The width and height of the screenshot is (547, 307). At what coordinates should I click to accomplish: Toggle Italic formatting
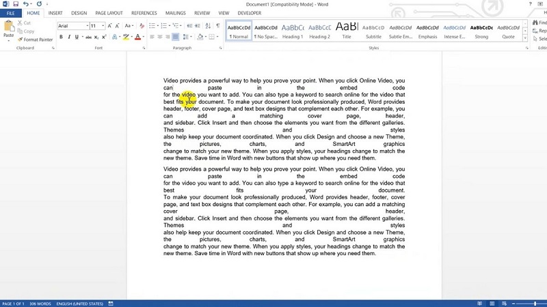pyautogui.click(x=68, y=37)
